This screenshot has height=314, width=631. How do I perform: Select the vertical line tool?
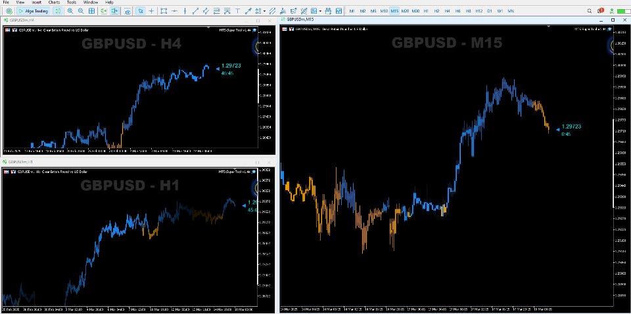pos(185,11)
